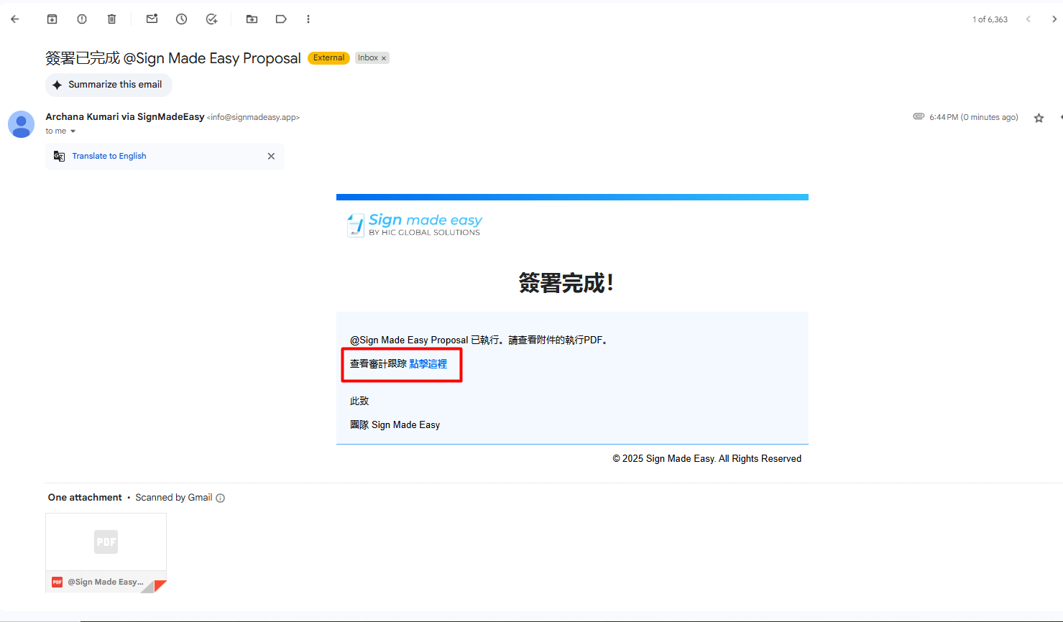This screenshot has width=1063, height=622.
Task: Click the 'One attachment' label
Action: [x=85, y=498]
